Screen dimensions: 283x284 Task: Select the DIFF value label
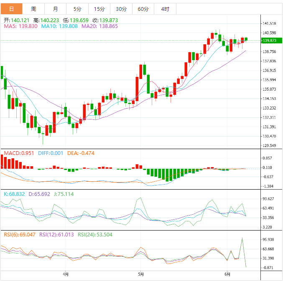click(x=51, y=153)
